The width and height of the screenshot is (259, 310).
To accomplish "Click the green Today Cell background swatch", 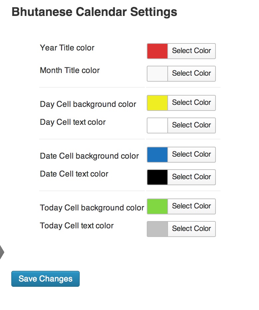I will click(x=157, y=206).
